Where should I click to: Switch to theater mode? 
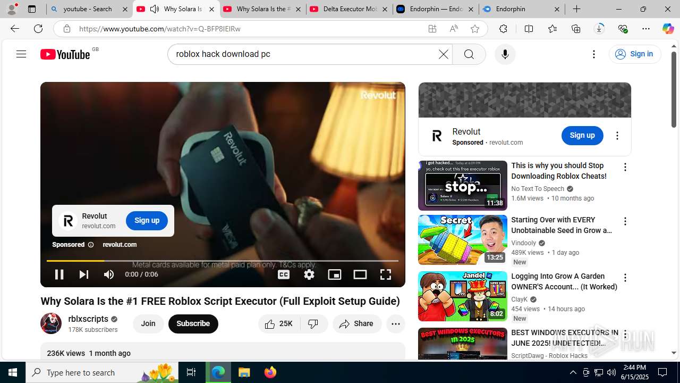pyautogui.click(x=360, y=274)
